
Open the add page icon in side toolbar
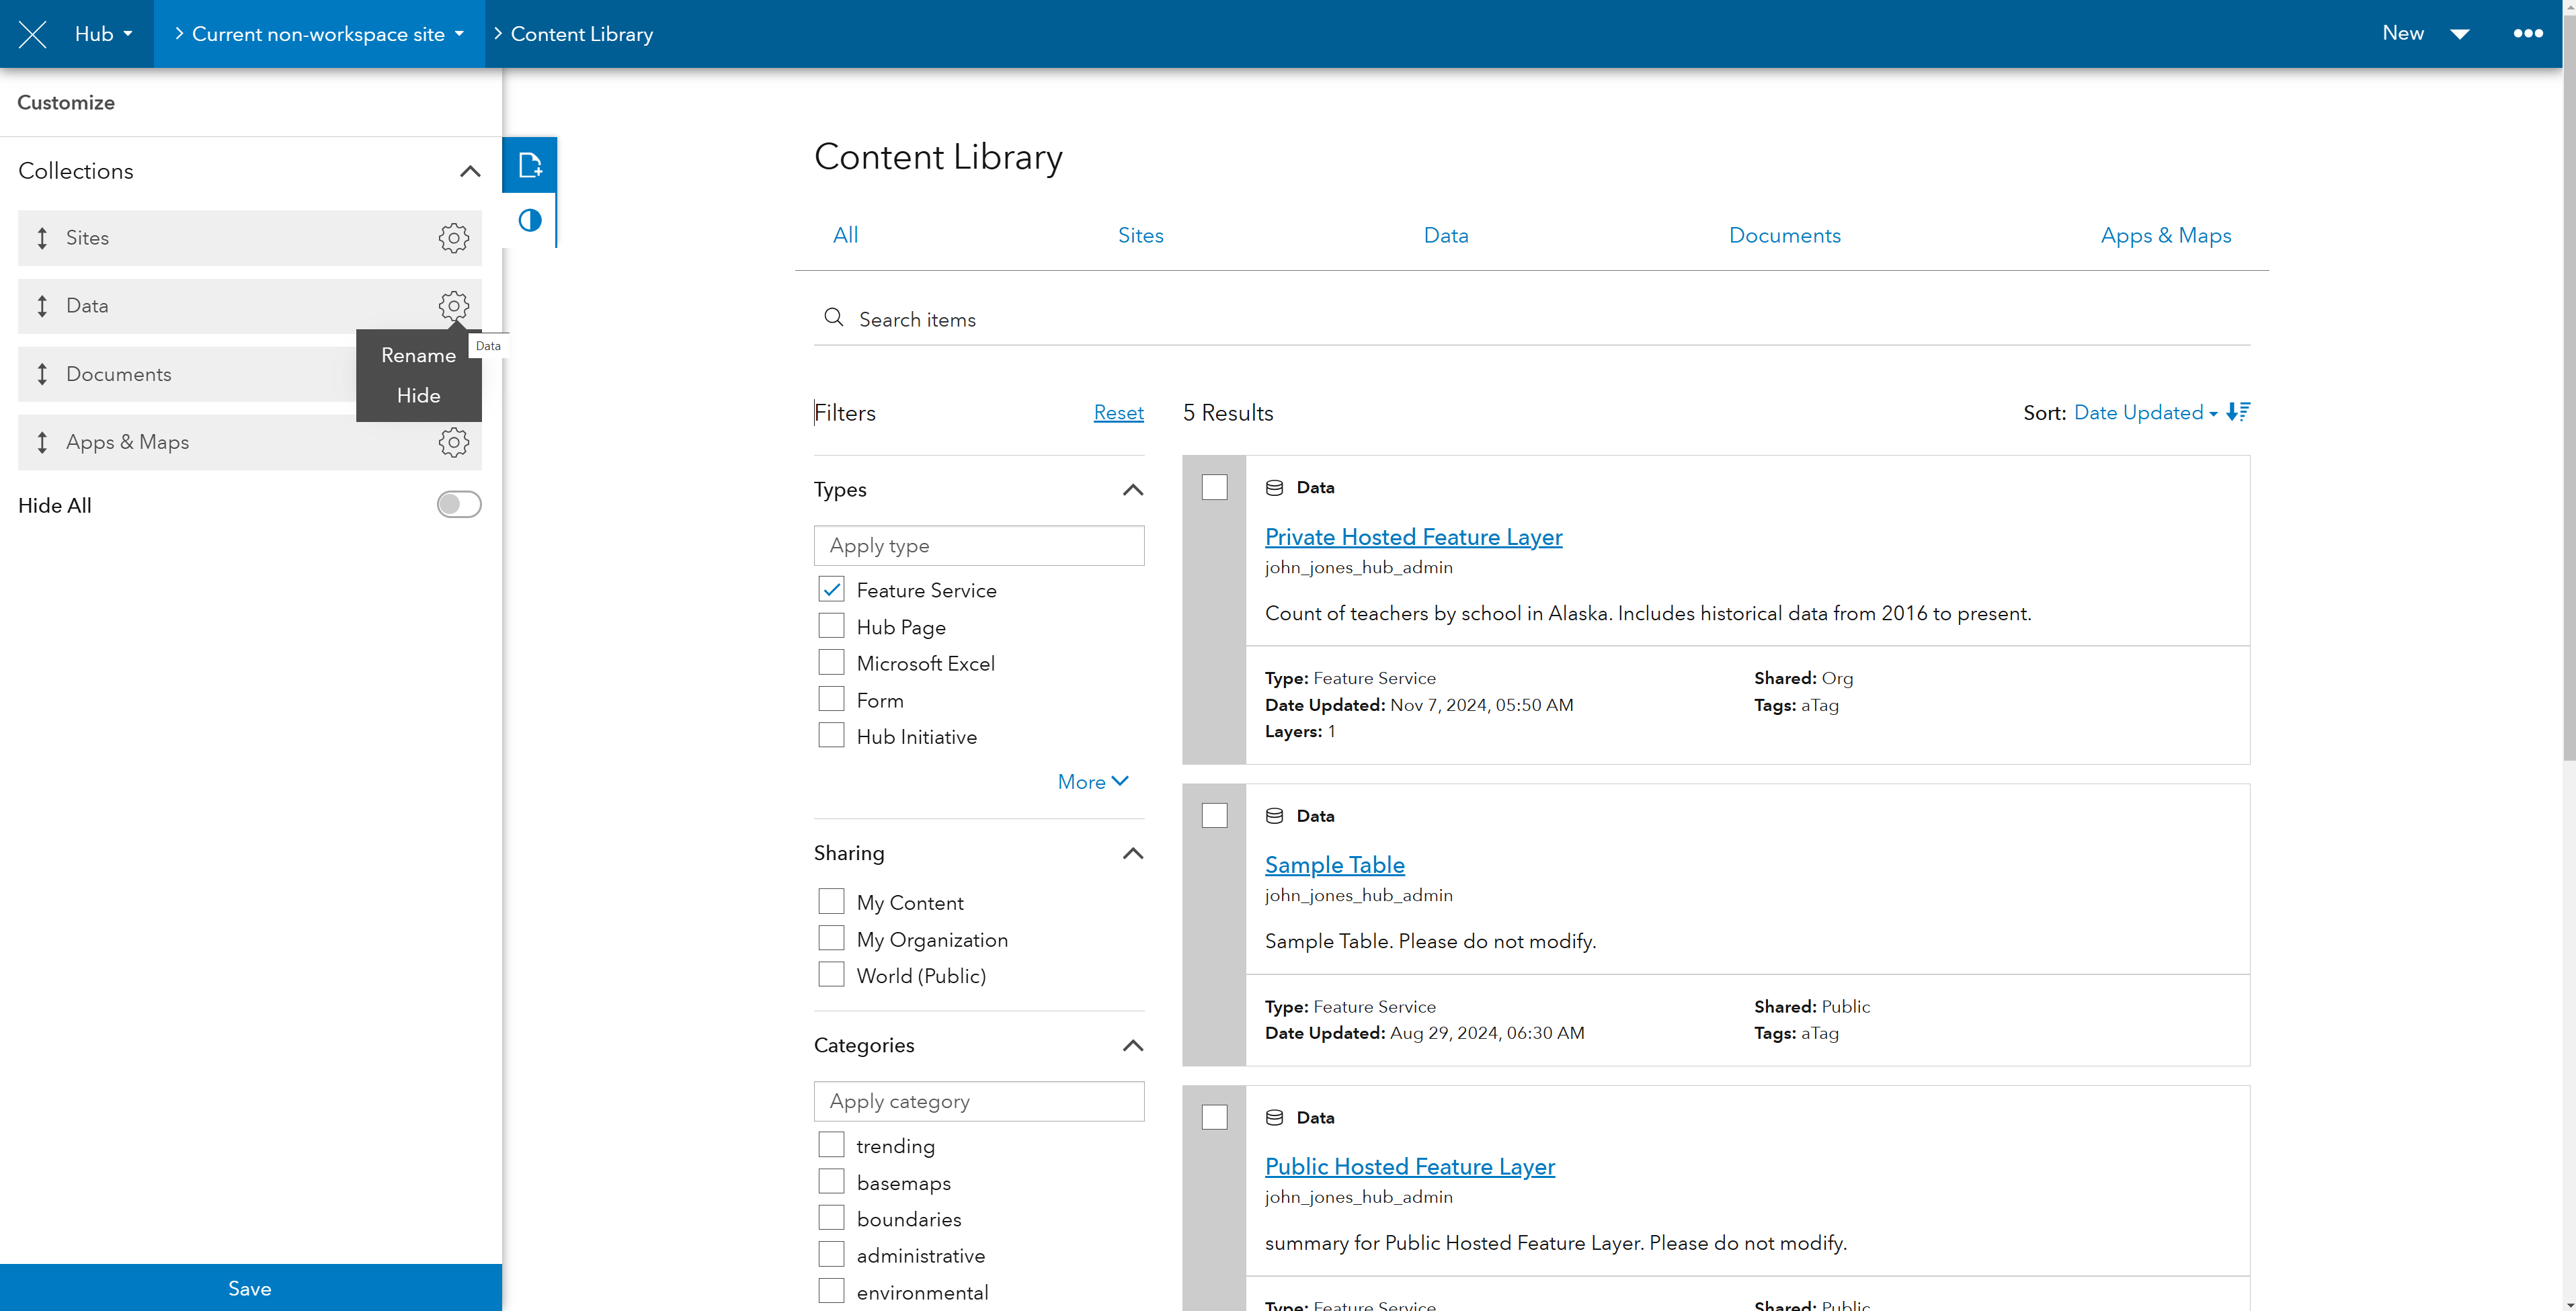[x=529, y=165]
